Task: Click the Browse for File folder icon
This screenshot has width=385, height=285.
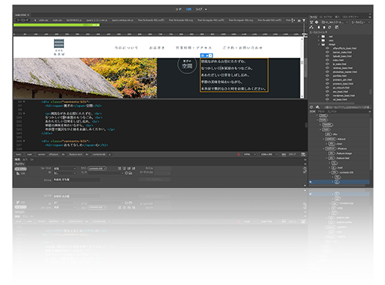Action: pyautogui.click(x=131, y=173)
